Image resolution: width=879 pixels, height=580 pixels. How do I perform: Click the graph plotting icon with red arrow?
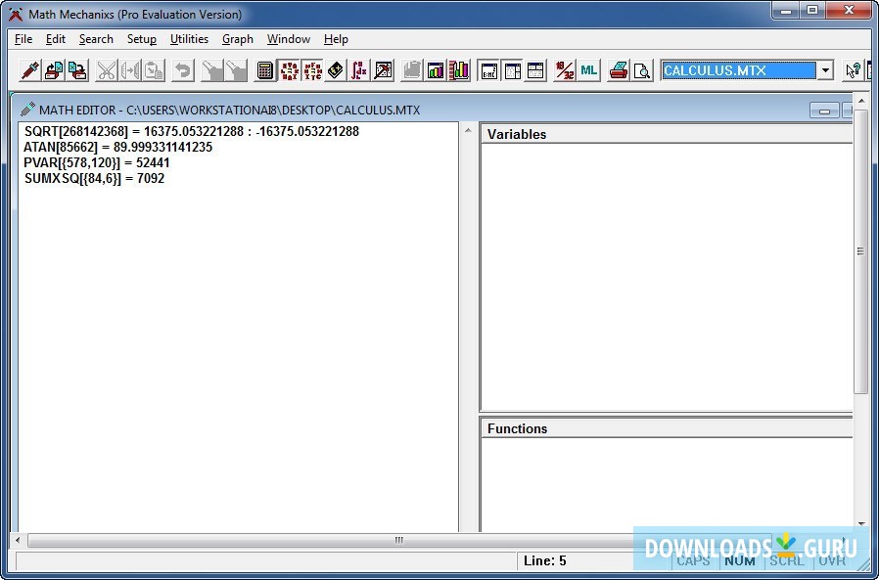tap(383, 70)
